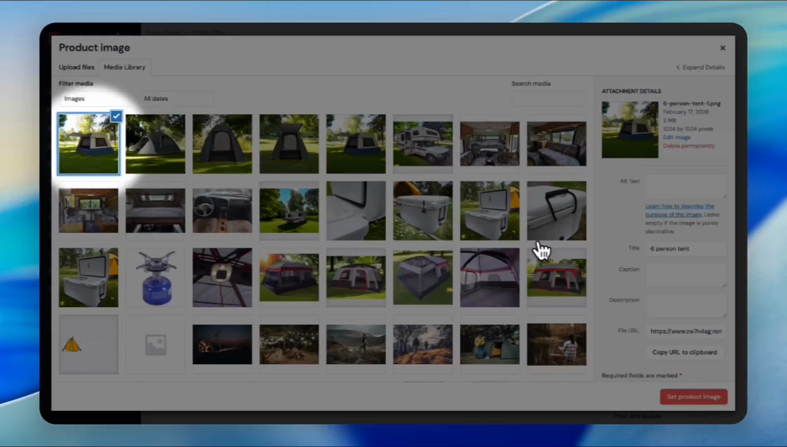Click the Alt Text field
This screenshot has height=447, width=787.
click(x=686, y=186)
